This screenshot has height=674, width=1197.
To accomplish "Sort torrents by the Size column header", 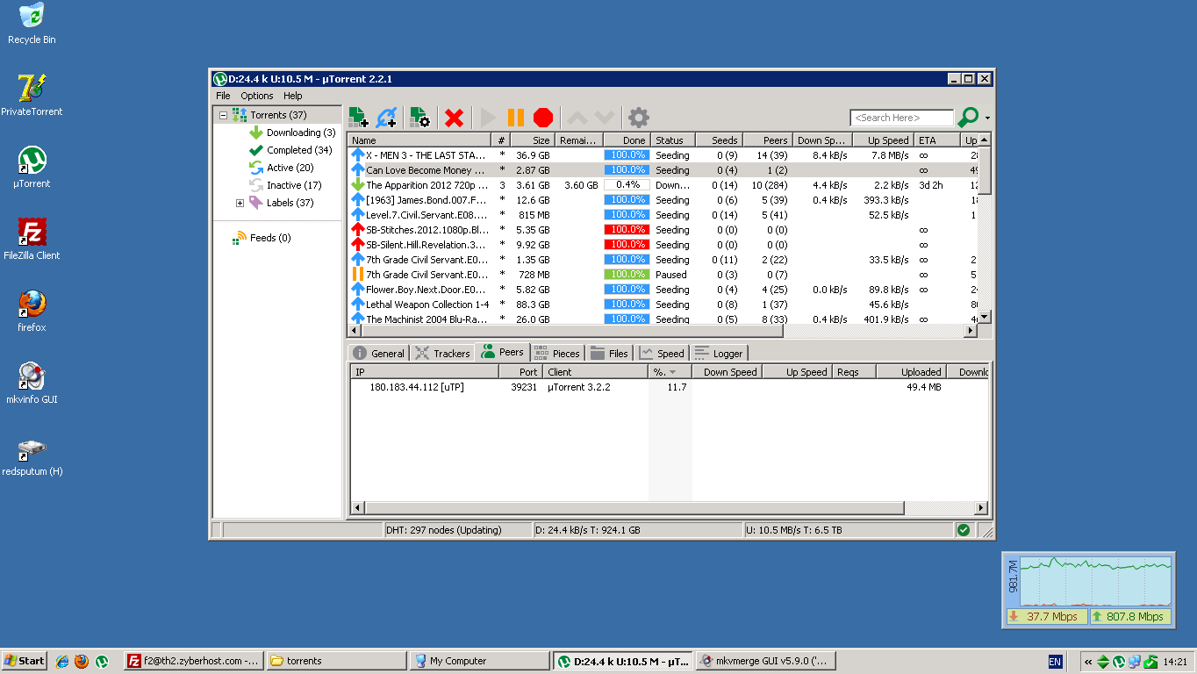I will point(531,140).
